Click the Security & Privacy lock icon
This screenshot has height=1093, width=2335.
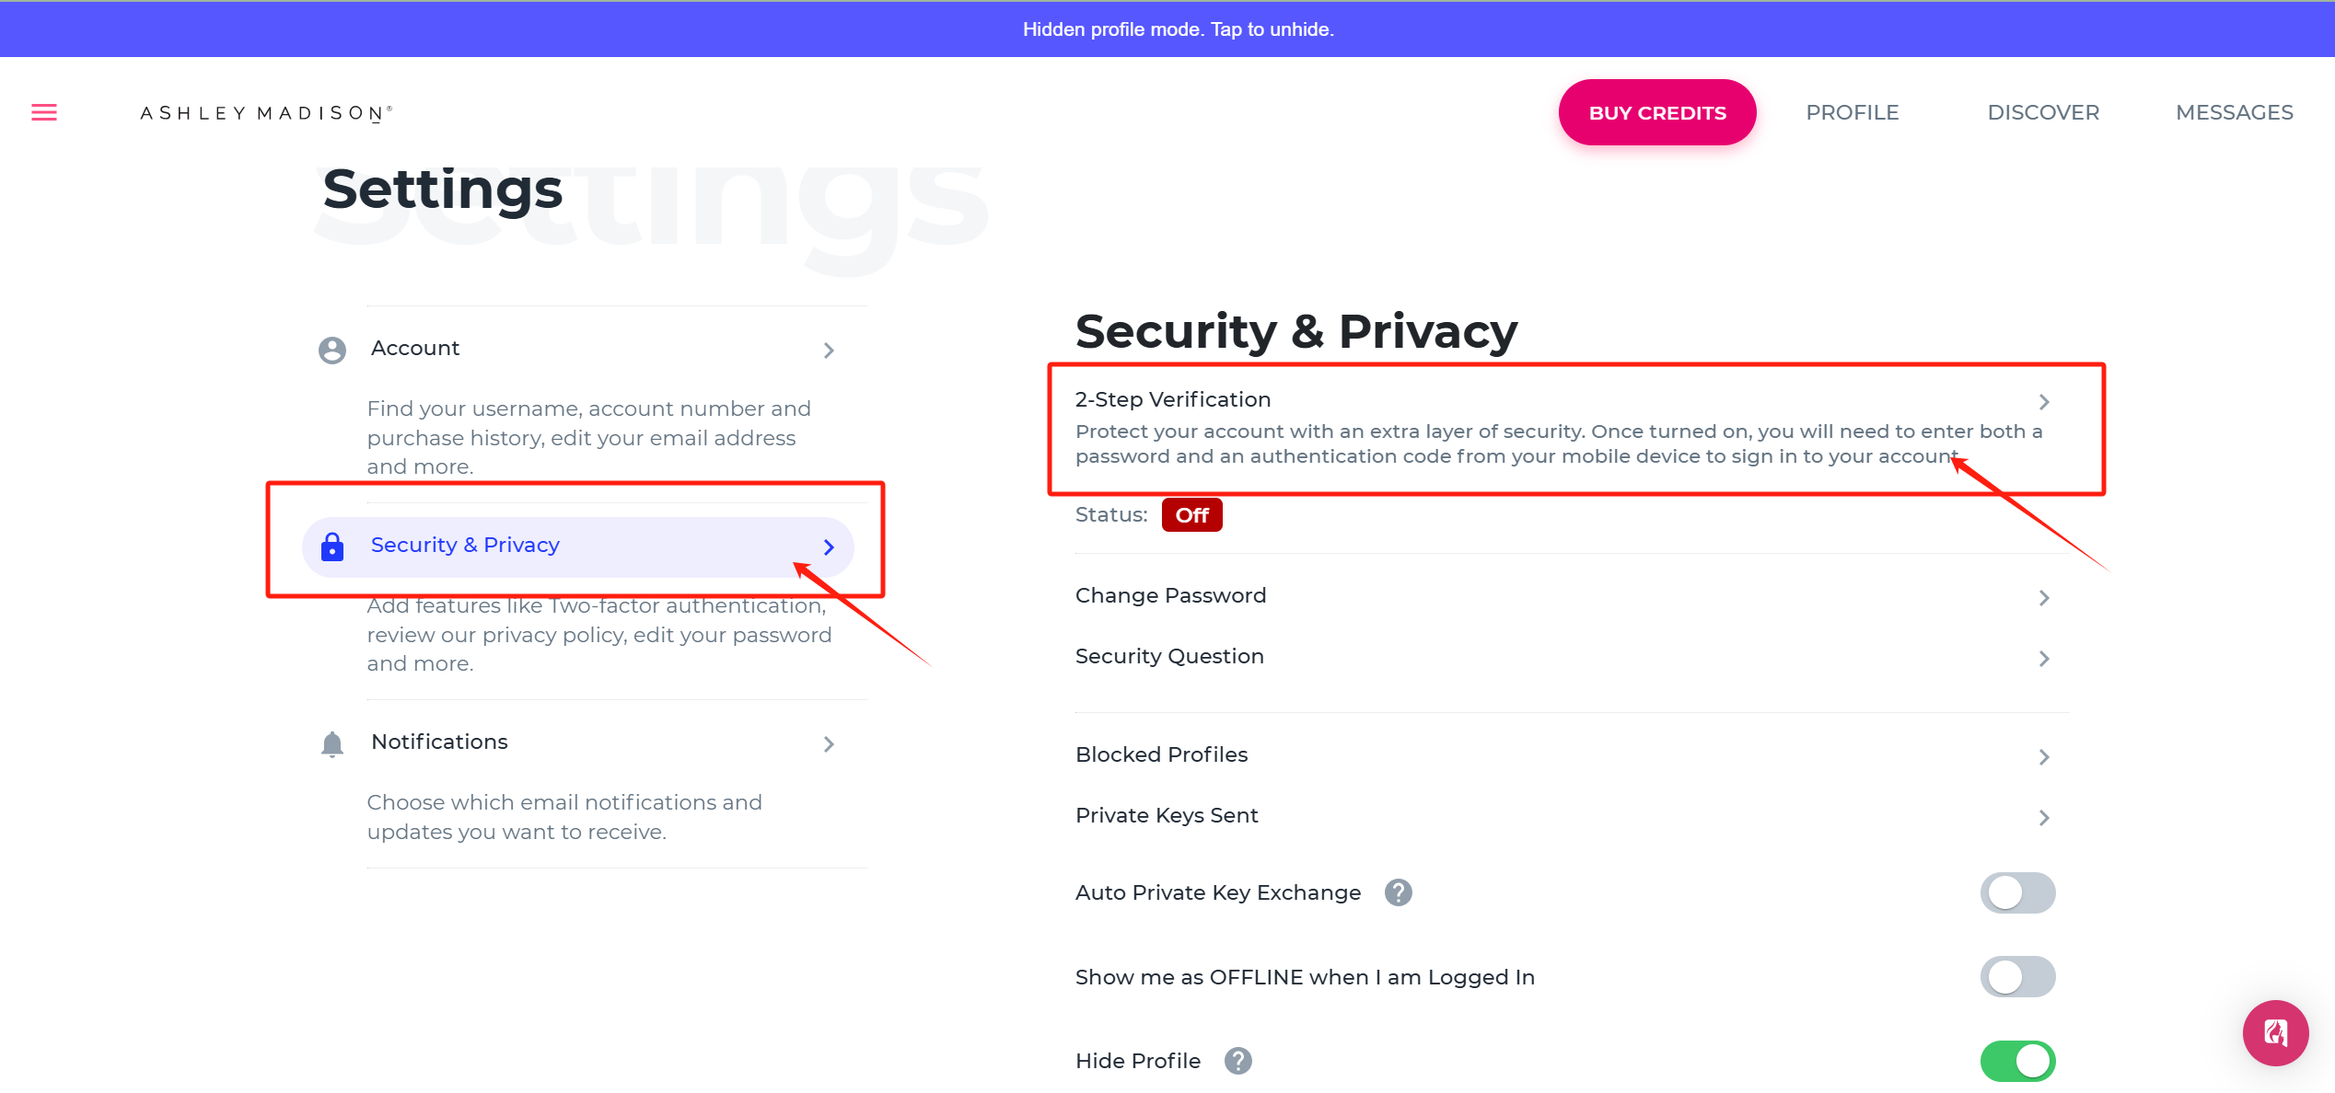[332, 546]
